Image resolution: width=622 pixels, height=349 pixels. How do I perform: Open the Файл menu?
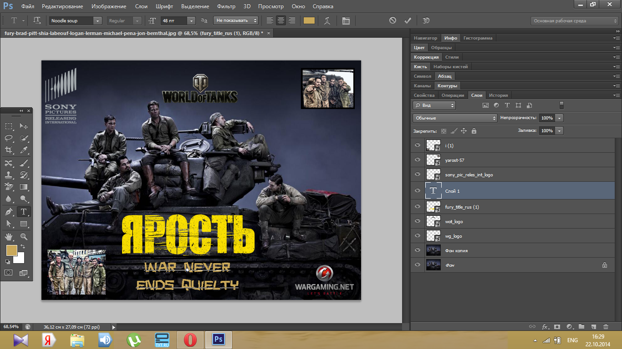click(x=27, y=6)
